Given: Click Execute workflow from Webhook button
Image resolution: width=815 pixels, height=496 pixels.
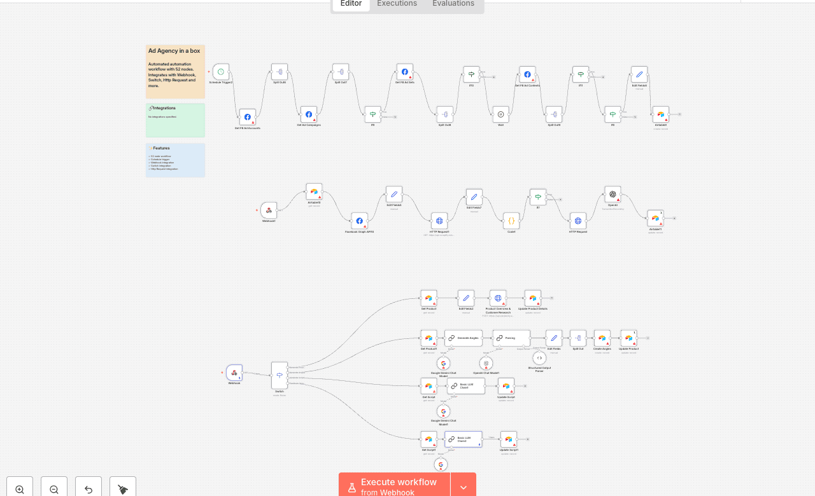Looking at the screenshot, I should [395, 486].
